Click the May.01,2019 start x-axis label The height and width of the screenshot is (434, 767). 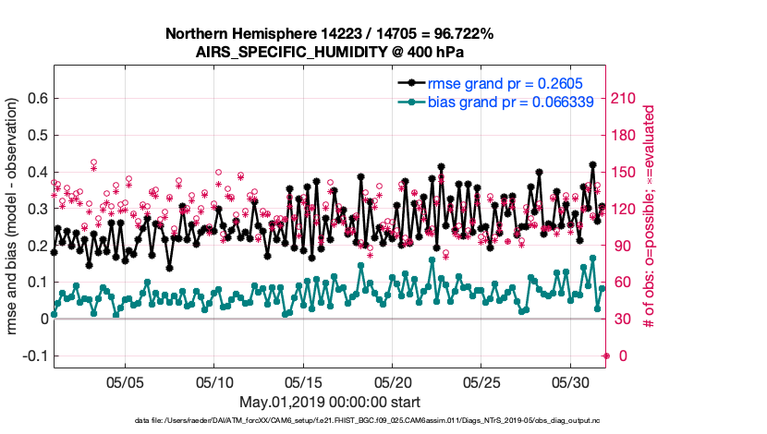329,402
